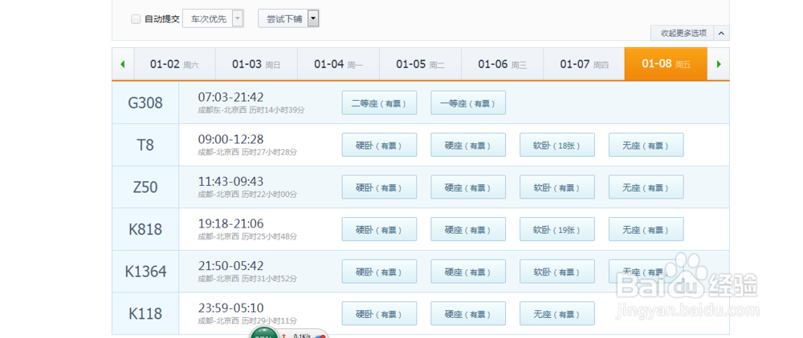Choose 硬座 for train Z50
This screenshot has width=803, height=338.
click(468, 187)
